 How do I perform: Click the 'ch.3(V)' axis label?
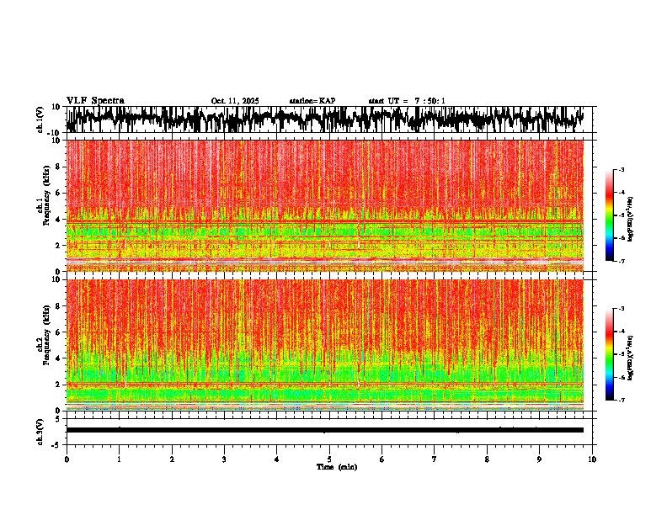click(41, 432)
